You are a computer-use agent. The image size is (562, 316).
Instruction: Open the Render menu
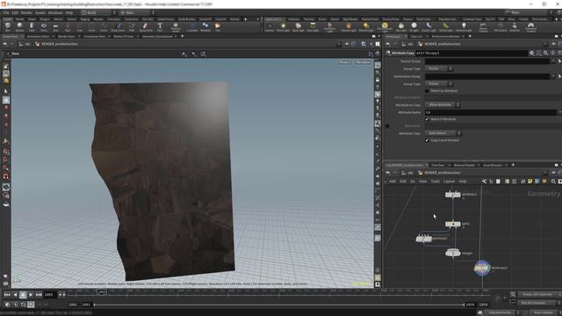point(26,12)
